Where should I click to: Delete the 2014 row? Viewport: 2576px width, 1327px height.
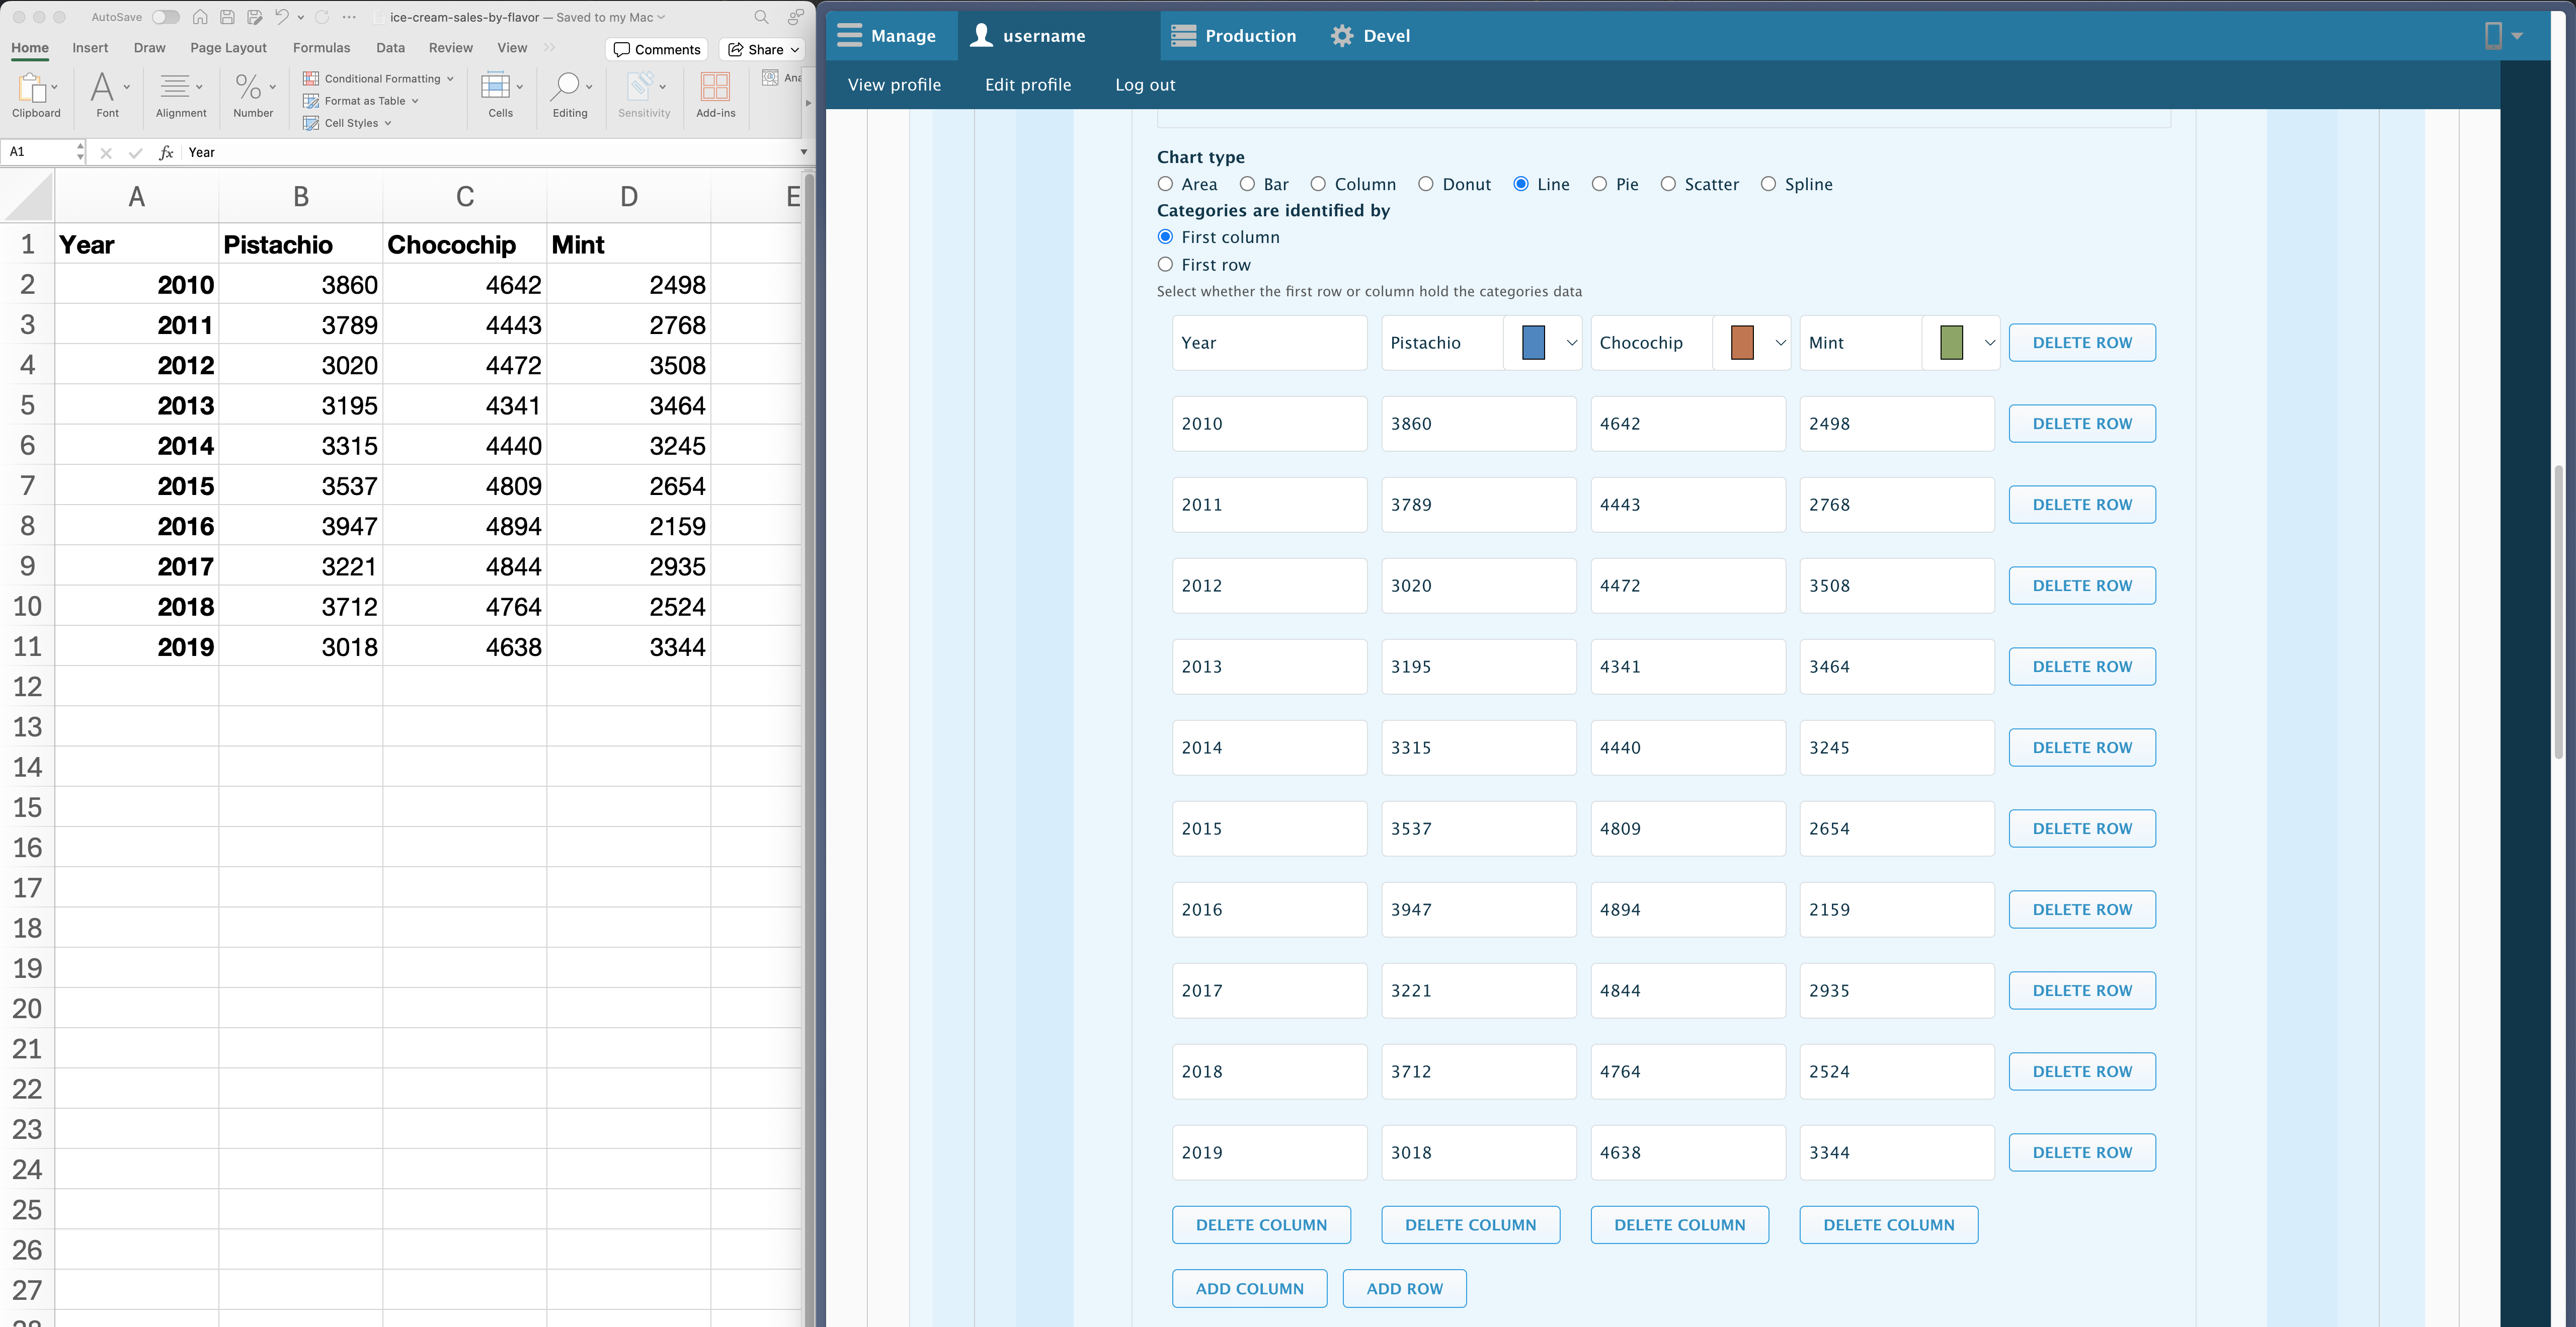pyautogui.click(x=2081, y=747)
